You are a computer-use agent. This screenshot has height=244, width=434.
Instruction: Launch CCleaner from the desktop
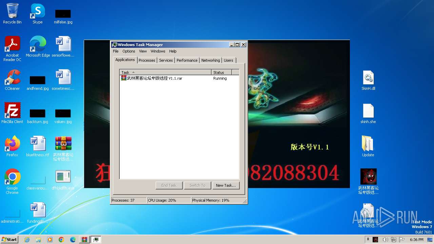(12, 80)
